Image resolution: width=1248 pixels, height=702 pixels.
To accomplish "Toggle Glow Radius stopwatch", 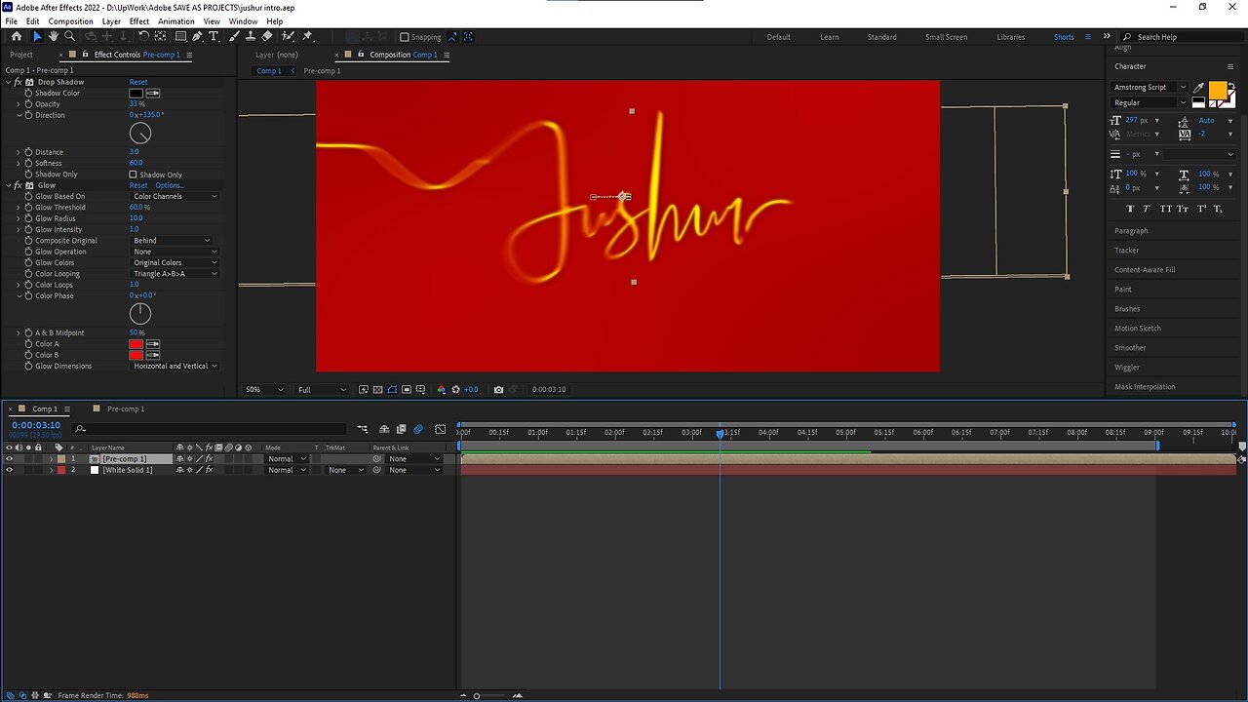I will [29, 218].
